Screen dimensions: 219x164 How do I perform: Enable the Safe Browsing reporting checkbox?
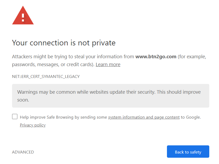(15, 117)
